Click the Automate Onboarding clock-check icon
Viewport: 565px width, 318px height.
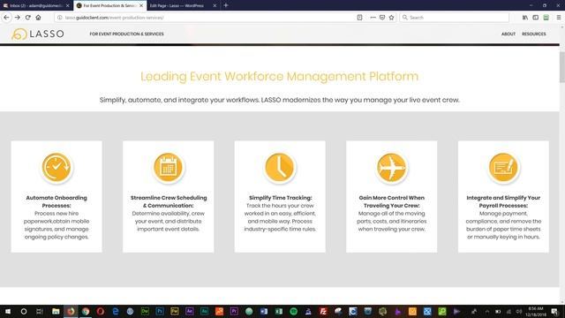pos(56,168)
